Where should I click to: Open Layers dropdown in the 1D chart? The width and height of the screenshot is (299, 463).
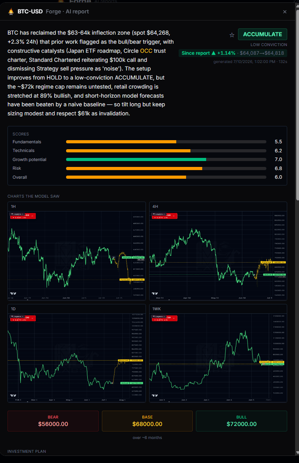(x=17, y=317)
